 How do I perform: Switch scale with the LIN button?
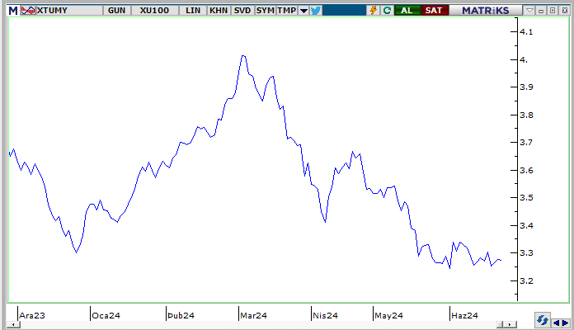click(193, 10)
